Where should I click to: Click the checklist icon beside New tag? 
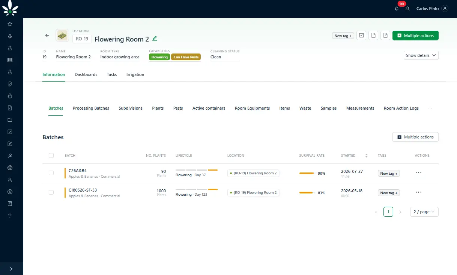[361, 36]
